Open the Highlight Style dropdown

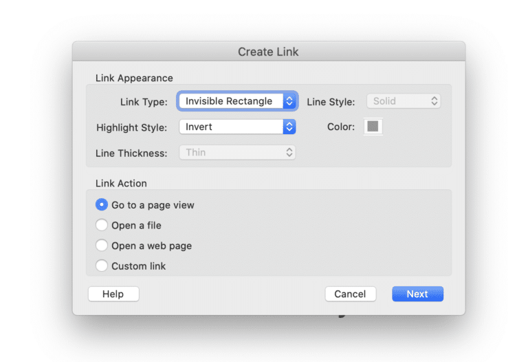237,127
